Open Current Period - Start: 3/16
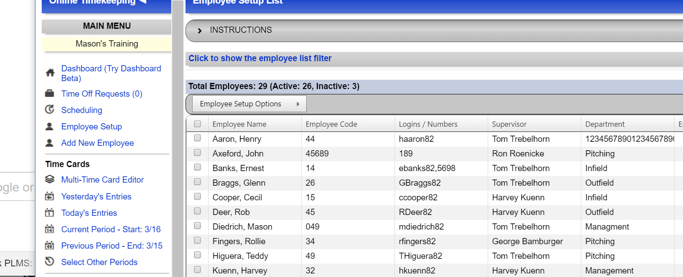This screenshot has height=277, width=683. (x=111, y=229)
